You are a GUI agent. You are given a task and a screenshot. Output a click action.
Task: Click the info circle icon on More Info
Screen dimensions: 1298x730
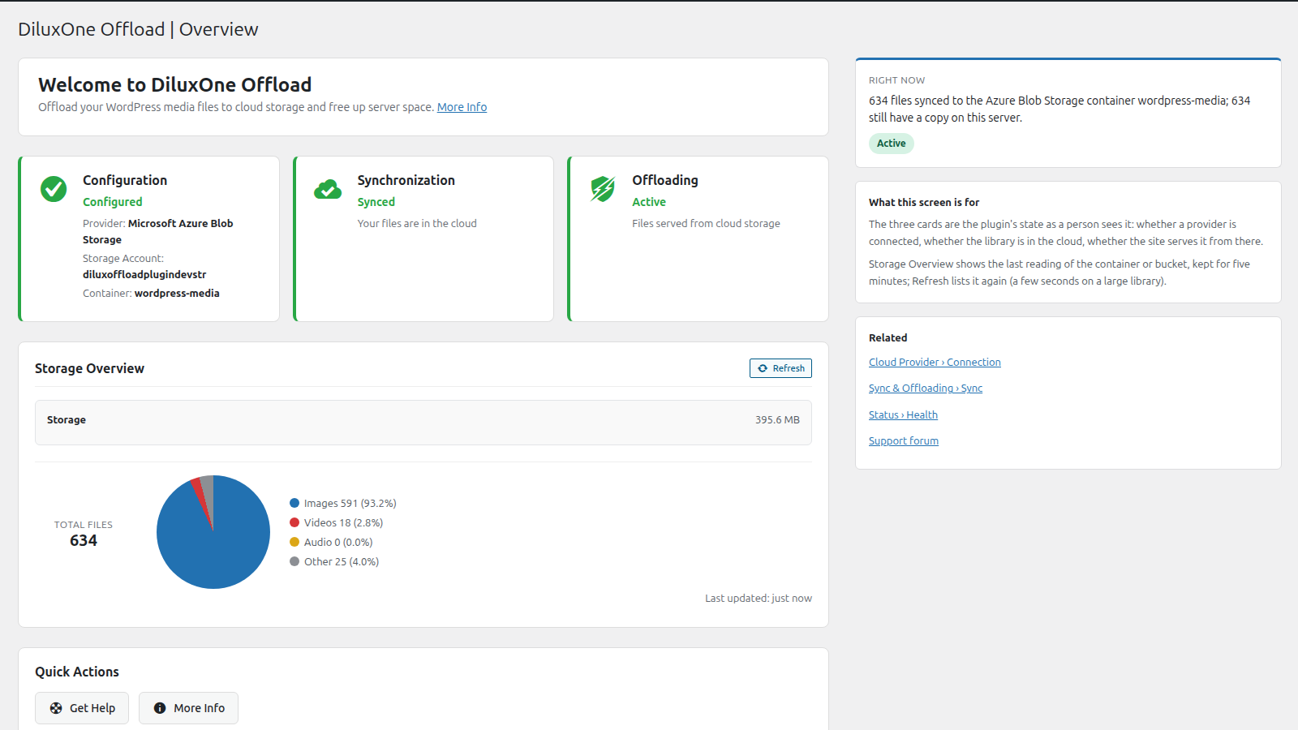pos(160,708)
